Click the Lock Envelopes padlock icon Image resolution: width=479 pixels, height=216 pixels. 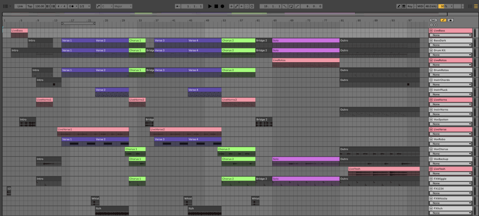point(450,20)
